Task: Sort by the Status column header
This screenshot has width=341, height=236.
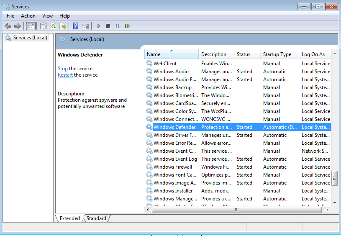Action: [247, 54]
